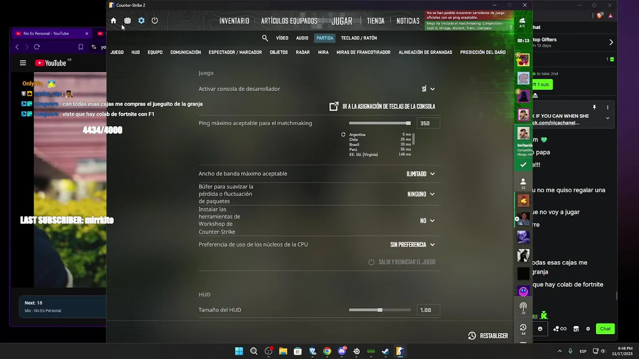
Task: Open the TIENDA menu
Action: (375, 21)
